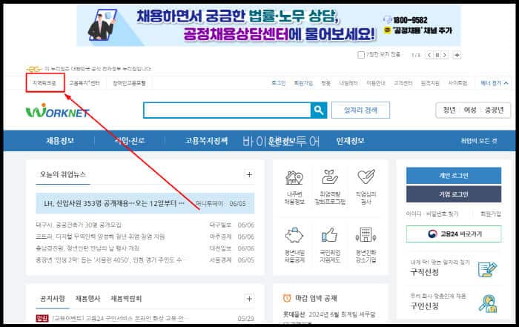The height and width of the screenshot is (327, 519).
Task: Click the 구인신청 person-magnifier icon
Action: pyautogui.click(x=488, y=303)
